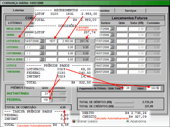
Task: Click the future draw date 16/07/2008 field
Action: [103, 53]
